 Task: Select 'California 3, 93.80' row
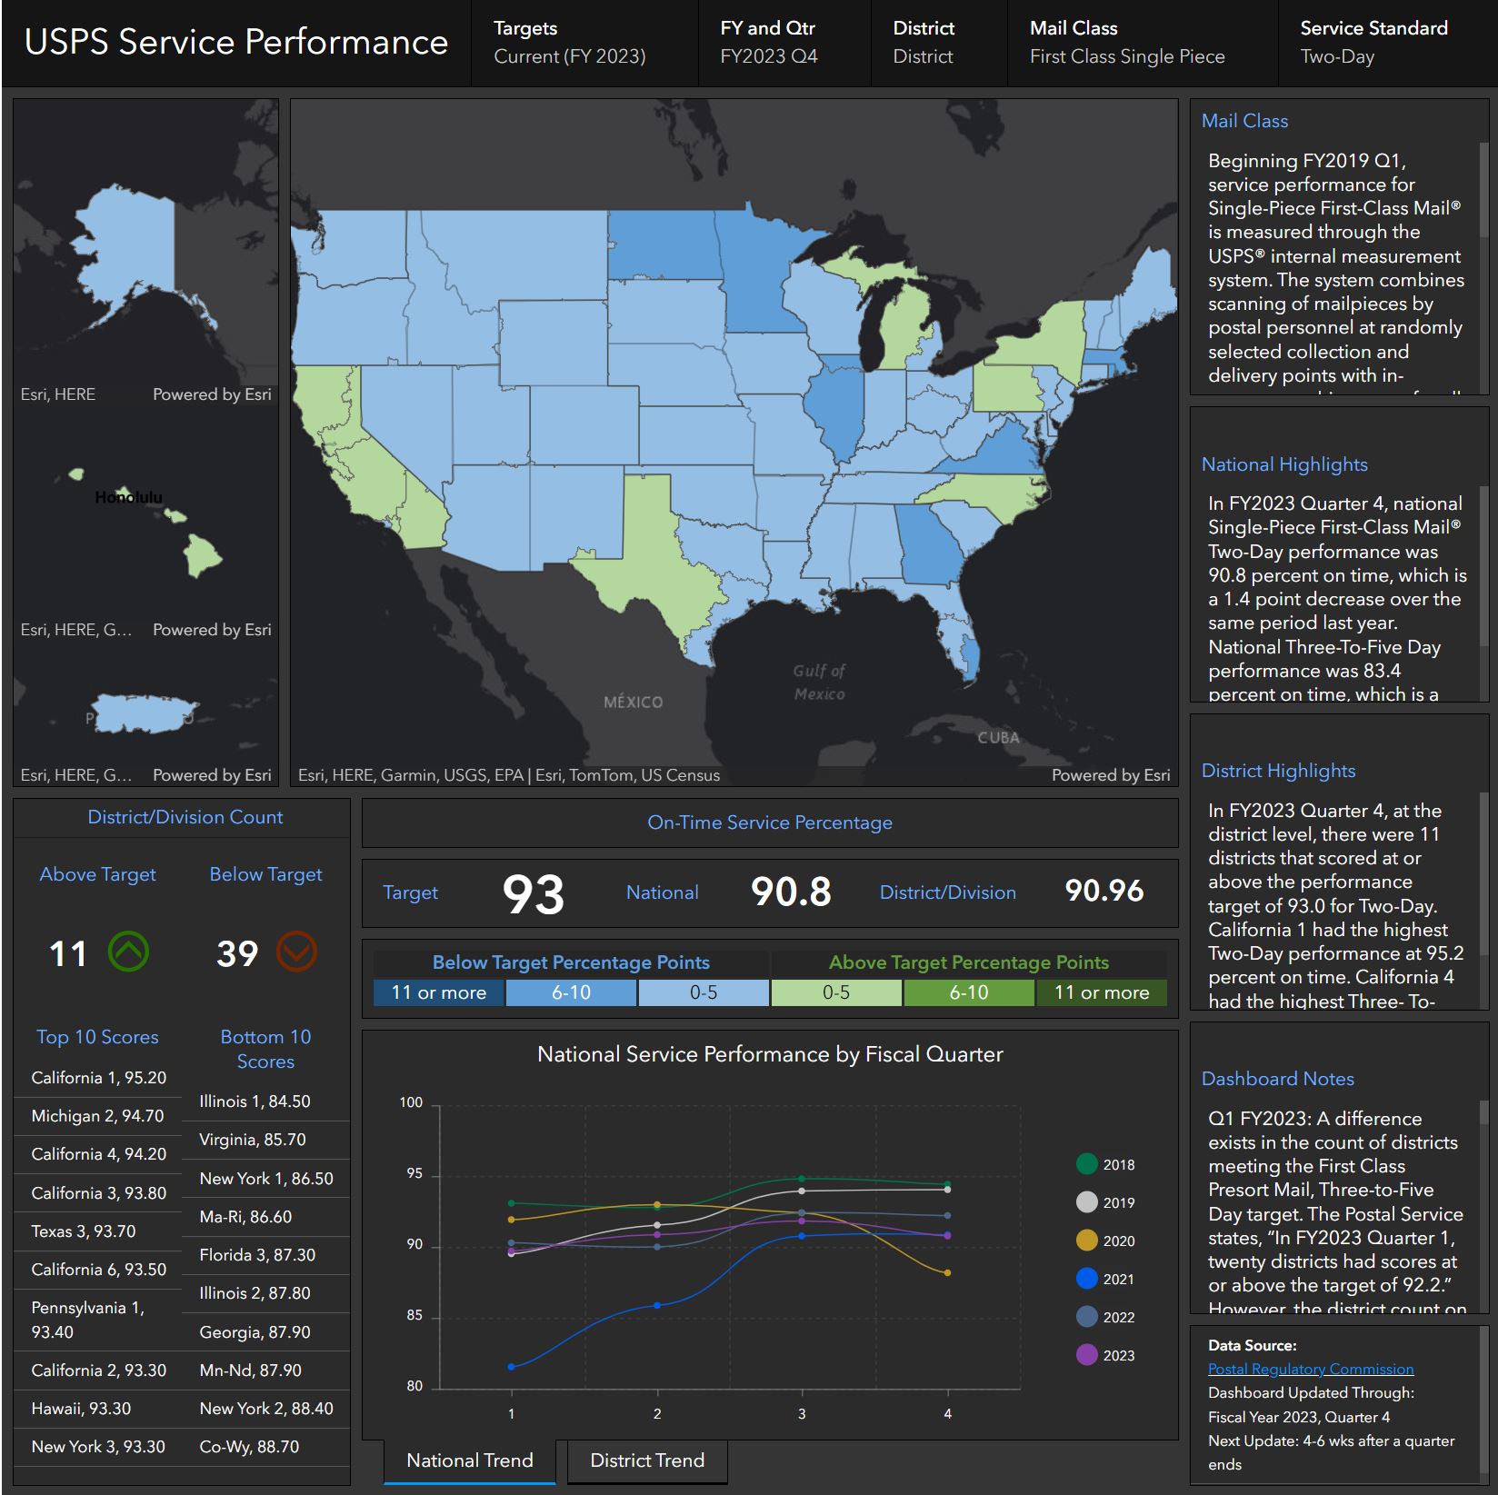click(x=98, y=1193)
